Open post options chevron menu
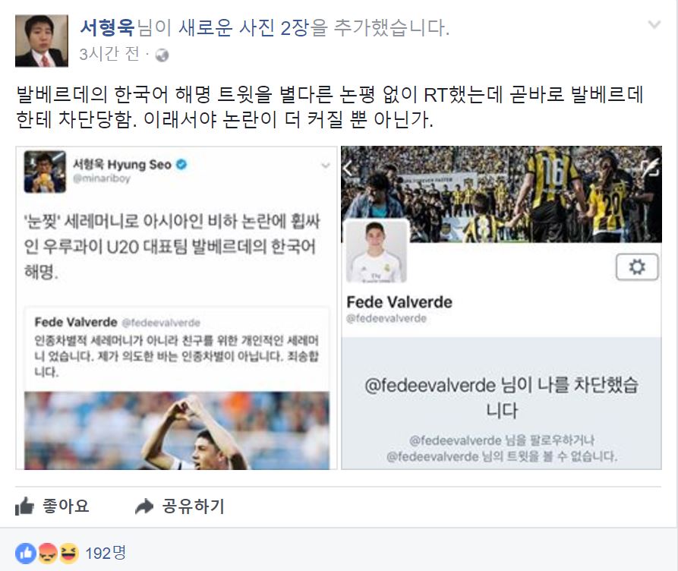Viewport: 678px width, 571px height. tap(654, 24)
